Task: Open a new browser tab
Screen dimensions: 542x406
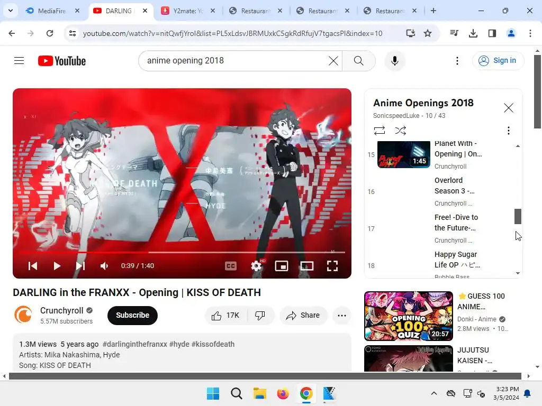Action: [433, 11]
